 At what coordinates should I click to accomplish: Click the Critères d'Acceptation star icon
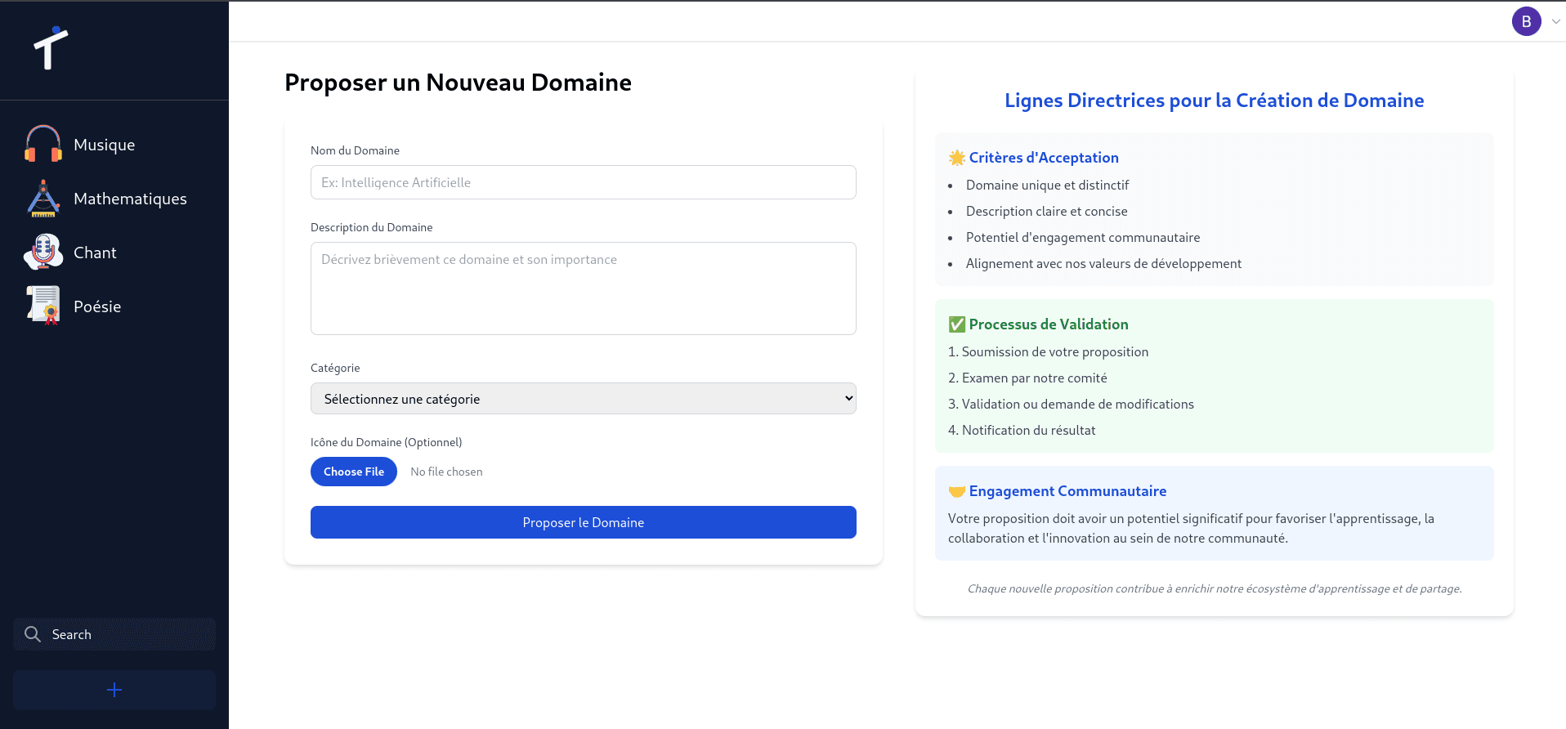click(x=956, y=158)
